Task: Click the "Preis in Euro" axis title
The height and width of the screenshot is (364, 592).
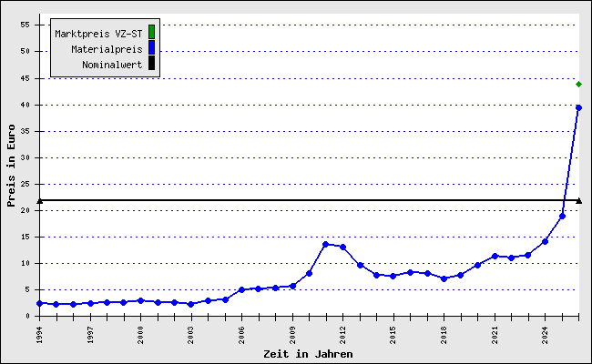Action: point(12,166)
